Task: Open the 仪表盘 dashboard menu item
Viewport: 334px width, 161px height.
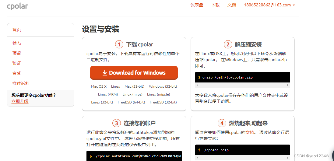Action: pos(197,5)
